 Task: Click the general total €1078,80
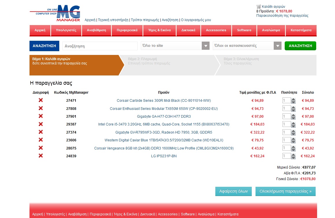click(308, 179)
